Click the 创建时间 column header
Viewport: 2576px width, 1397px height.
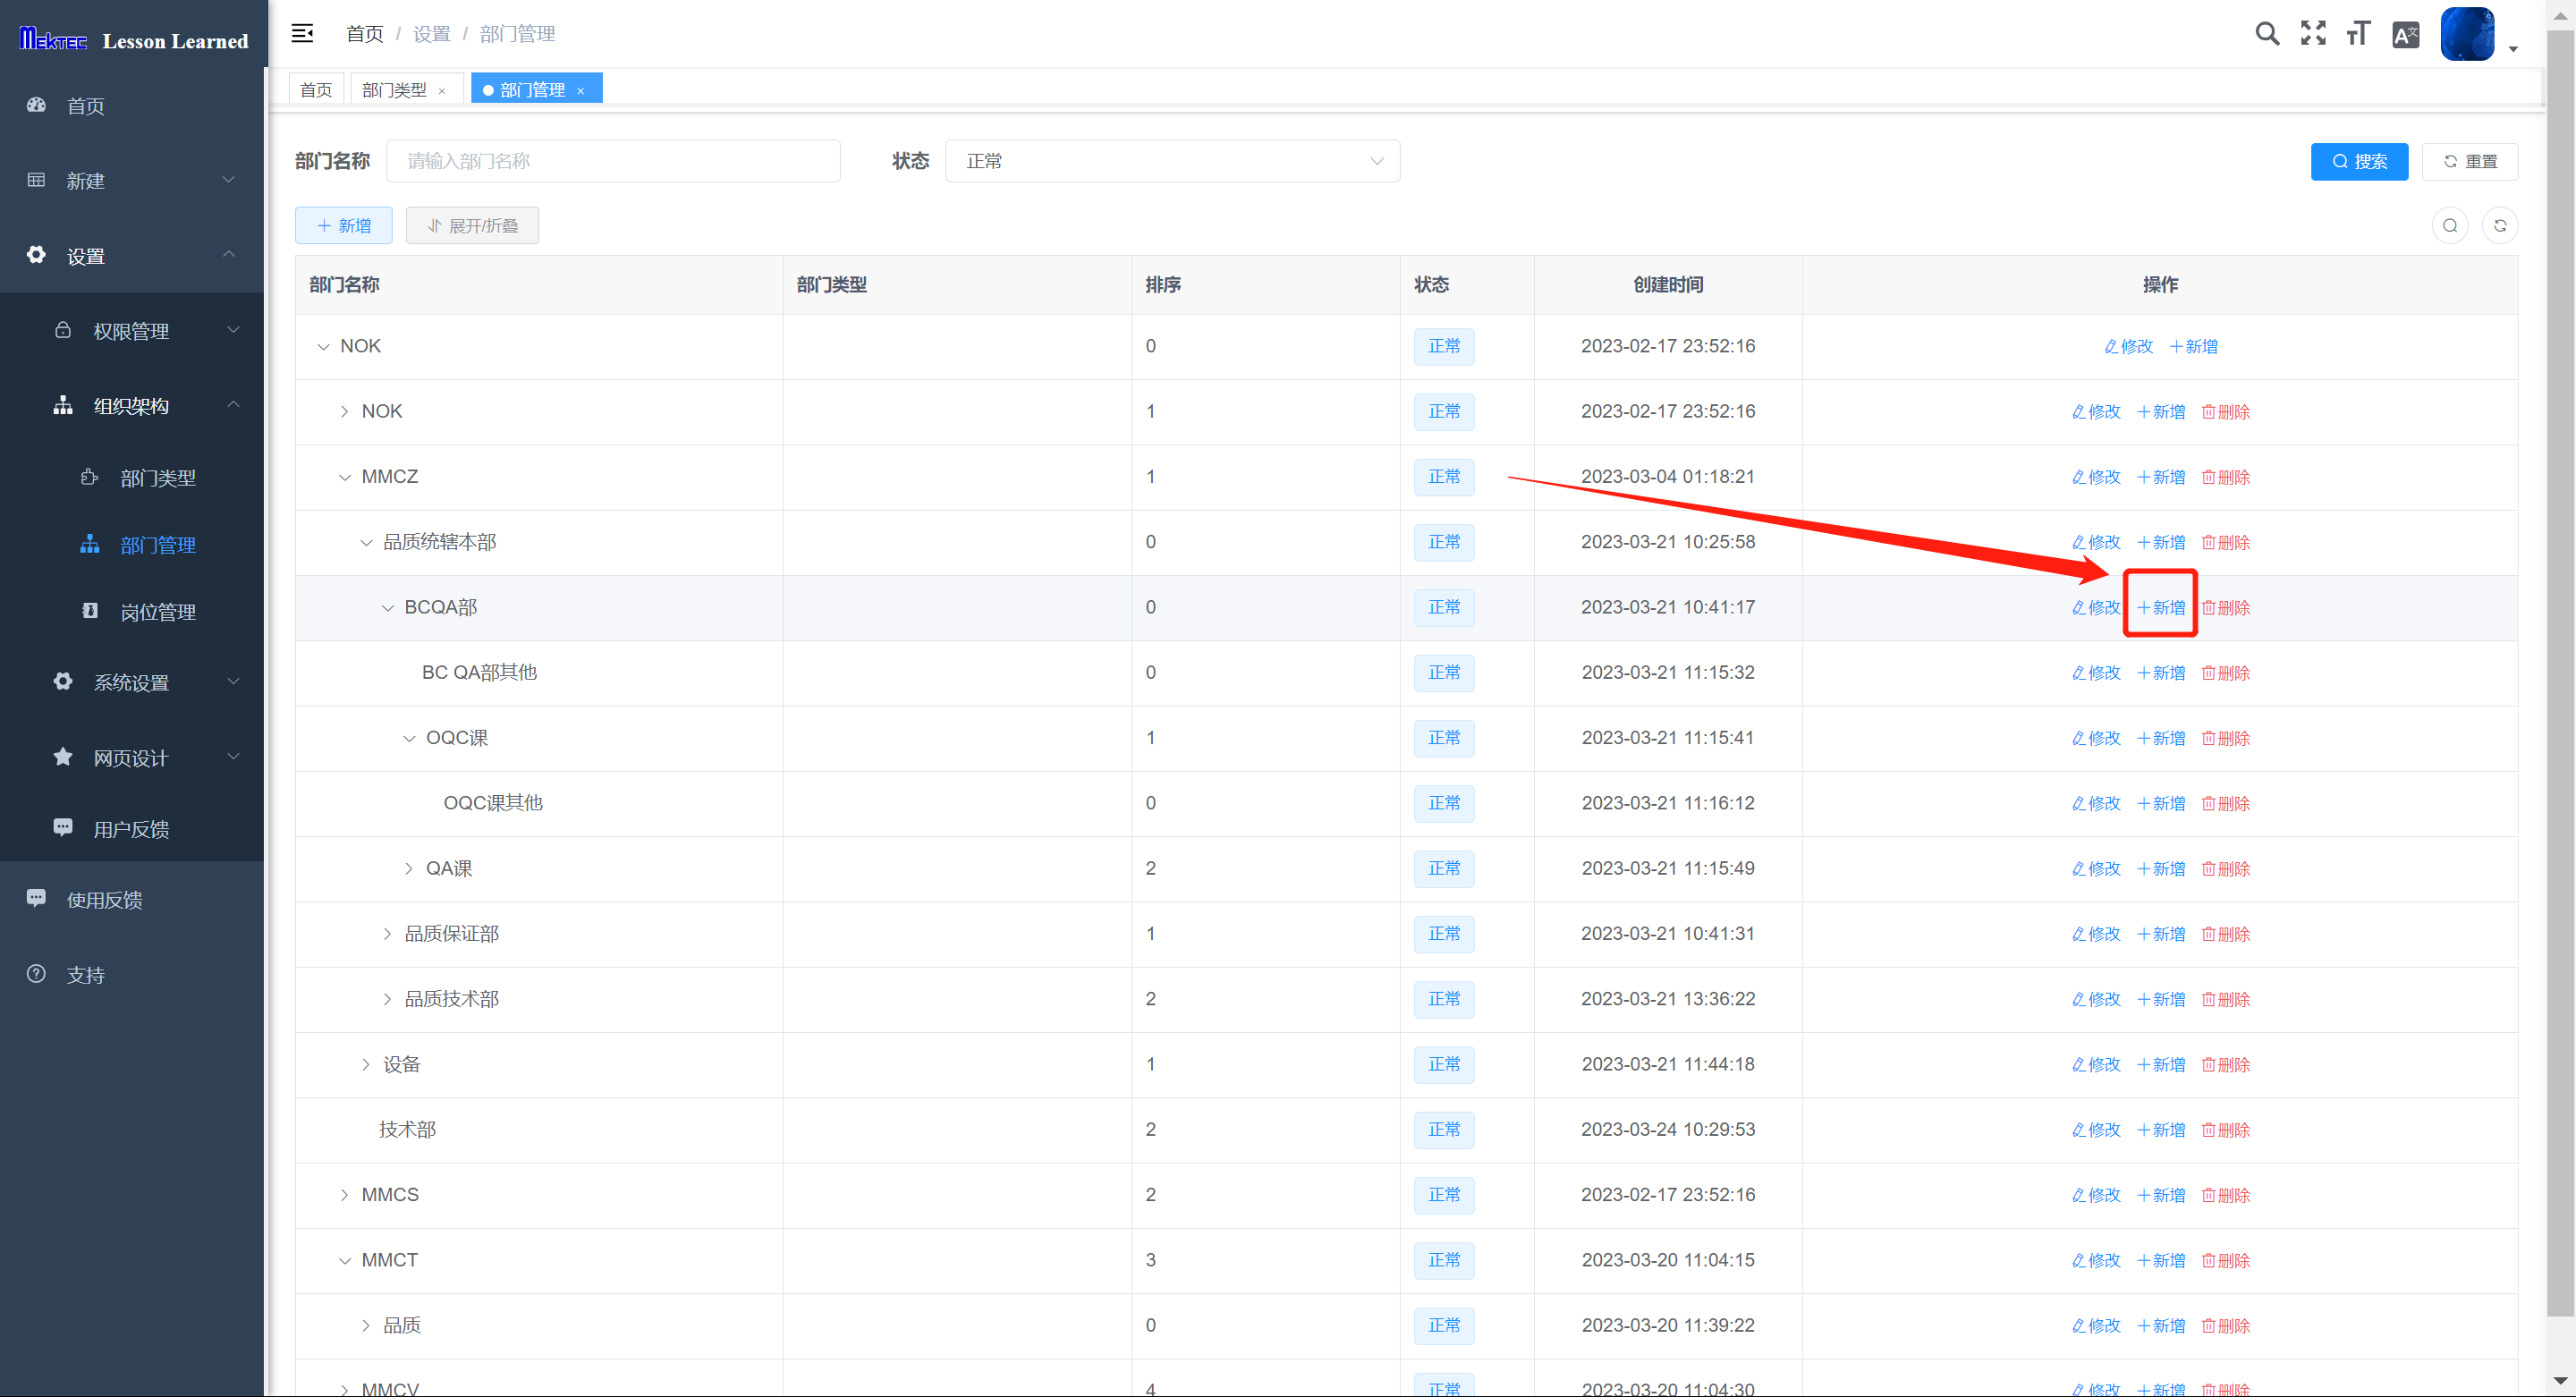(1668, 285)
